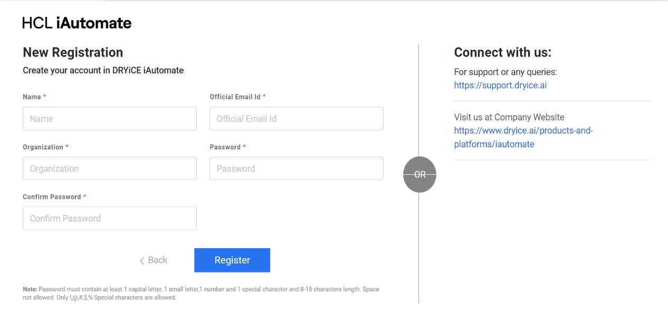Focus the Password input box
This screenshot has height=311, width=668.
click(297, 168)
